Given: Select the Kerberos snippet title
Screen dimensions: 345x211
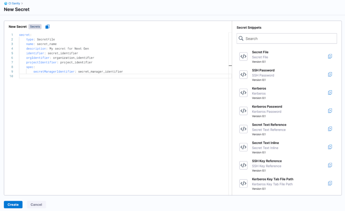Looking at the screenshot, I should (259, 89).
